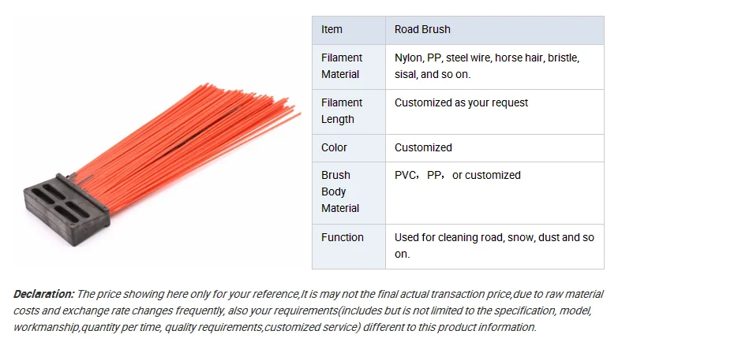Select the 'Brush Body Material' label cell
Screen dimensions: 738x342
click(340, 191)
